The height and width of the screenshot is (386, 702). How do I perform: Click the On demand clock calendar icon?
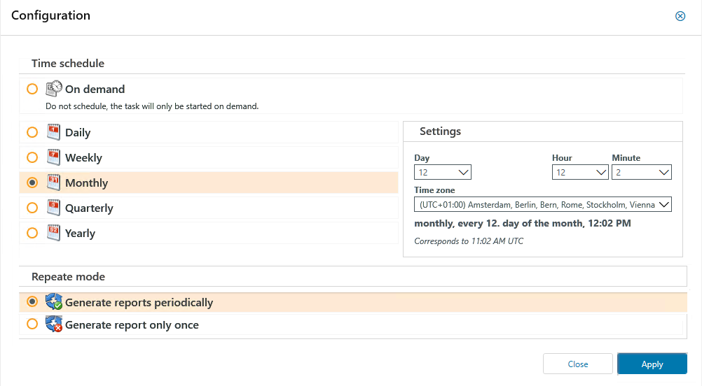(x=54, y=89)
